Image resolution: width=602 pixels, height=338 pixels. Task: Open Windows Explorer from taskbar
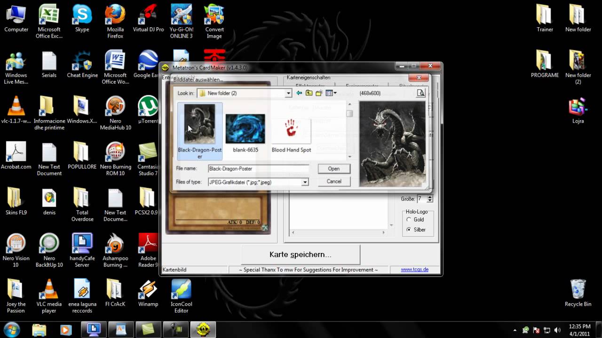pyautogui.click(x=40, y=330)
